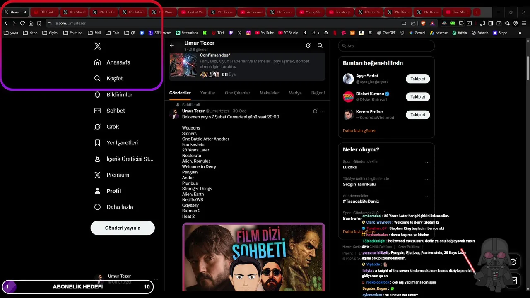This screenshot has height=298, width=530.
Task: Open Anasayfa in the sidebar
Action: [x=112, y=62]
